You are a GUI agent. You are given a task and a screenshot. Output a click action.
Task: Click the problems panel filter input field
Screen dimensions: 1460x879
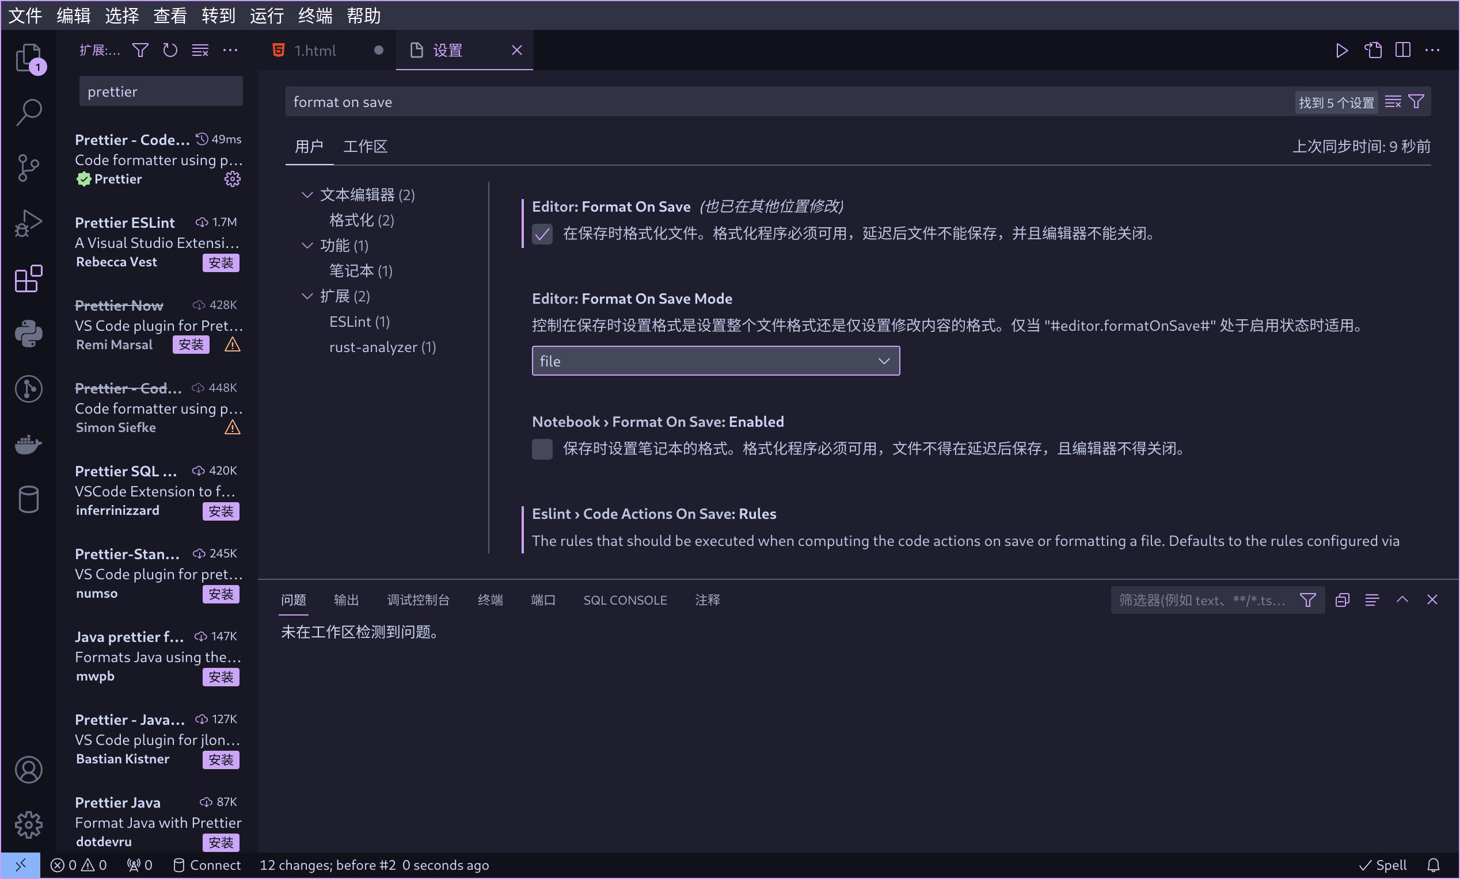pos(1203,599)
